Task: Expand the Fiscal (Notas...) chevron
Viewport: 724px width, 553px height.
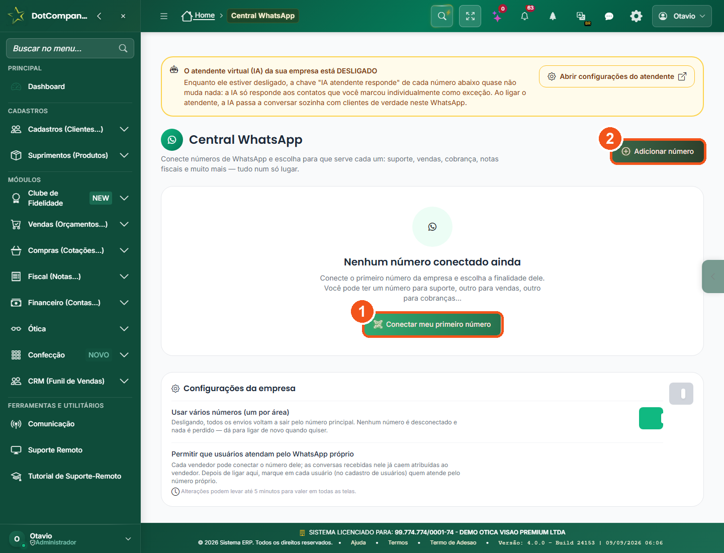Action: (x=124, y=276)
